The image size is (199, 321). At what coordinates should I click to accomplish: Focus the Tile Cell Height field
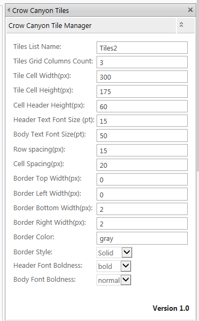[142, 91]
